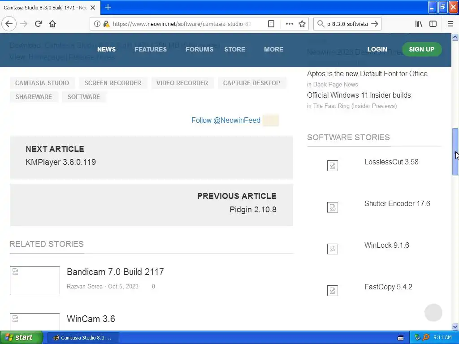Open the FEATURES menu item

coord(151,49)
